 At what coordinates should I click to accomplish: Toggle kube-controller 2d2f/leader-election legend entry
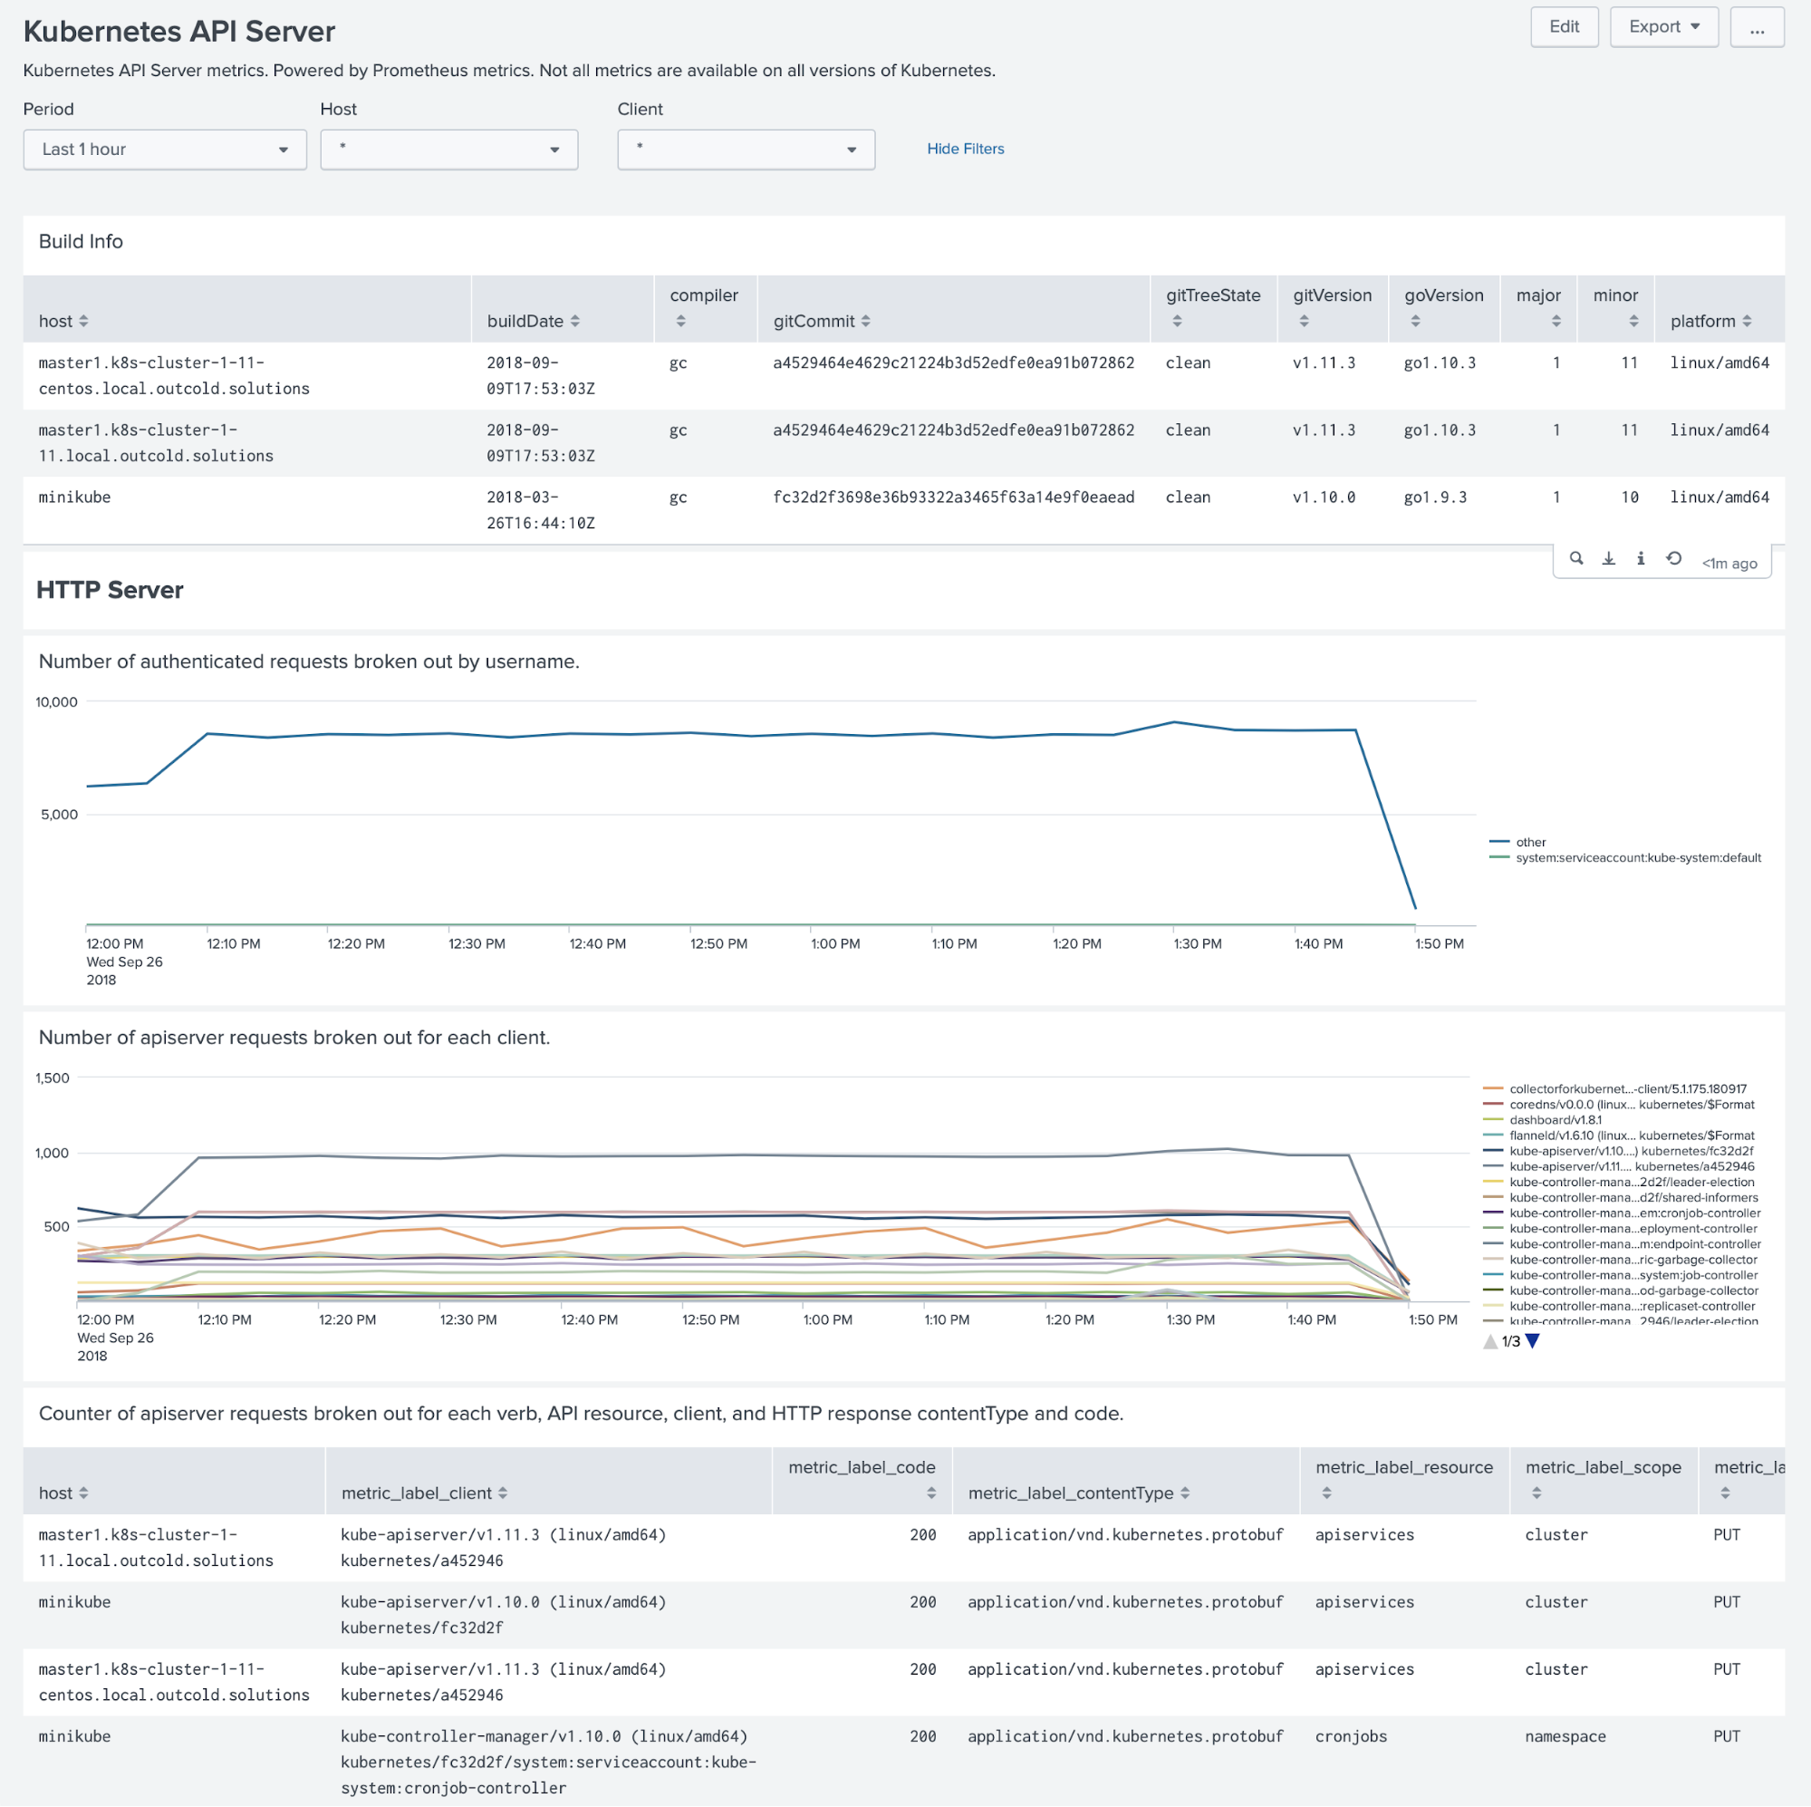tap(1619, 1183)
